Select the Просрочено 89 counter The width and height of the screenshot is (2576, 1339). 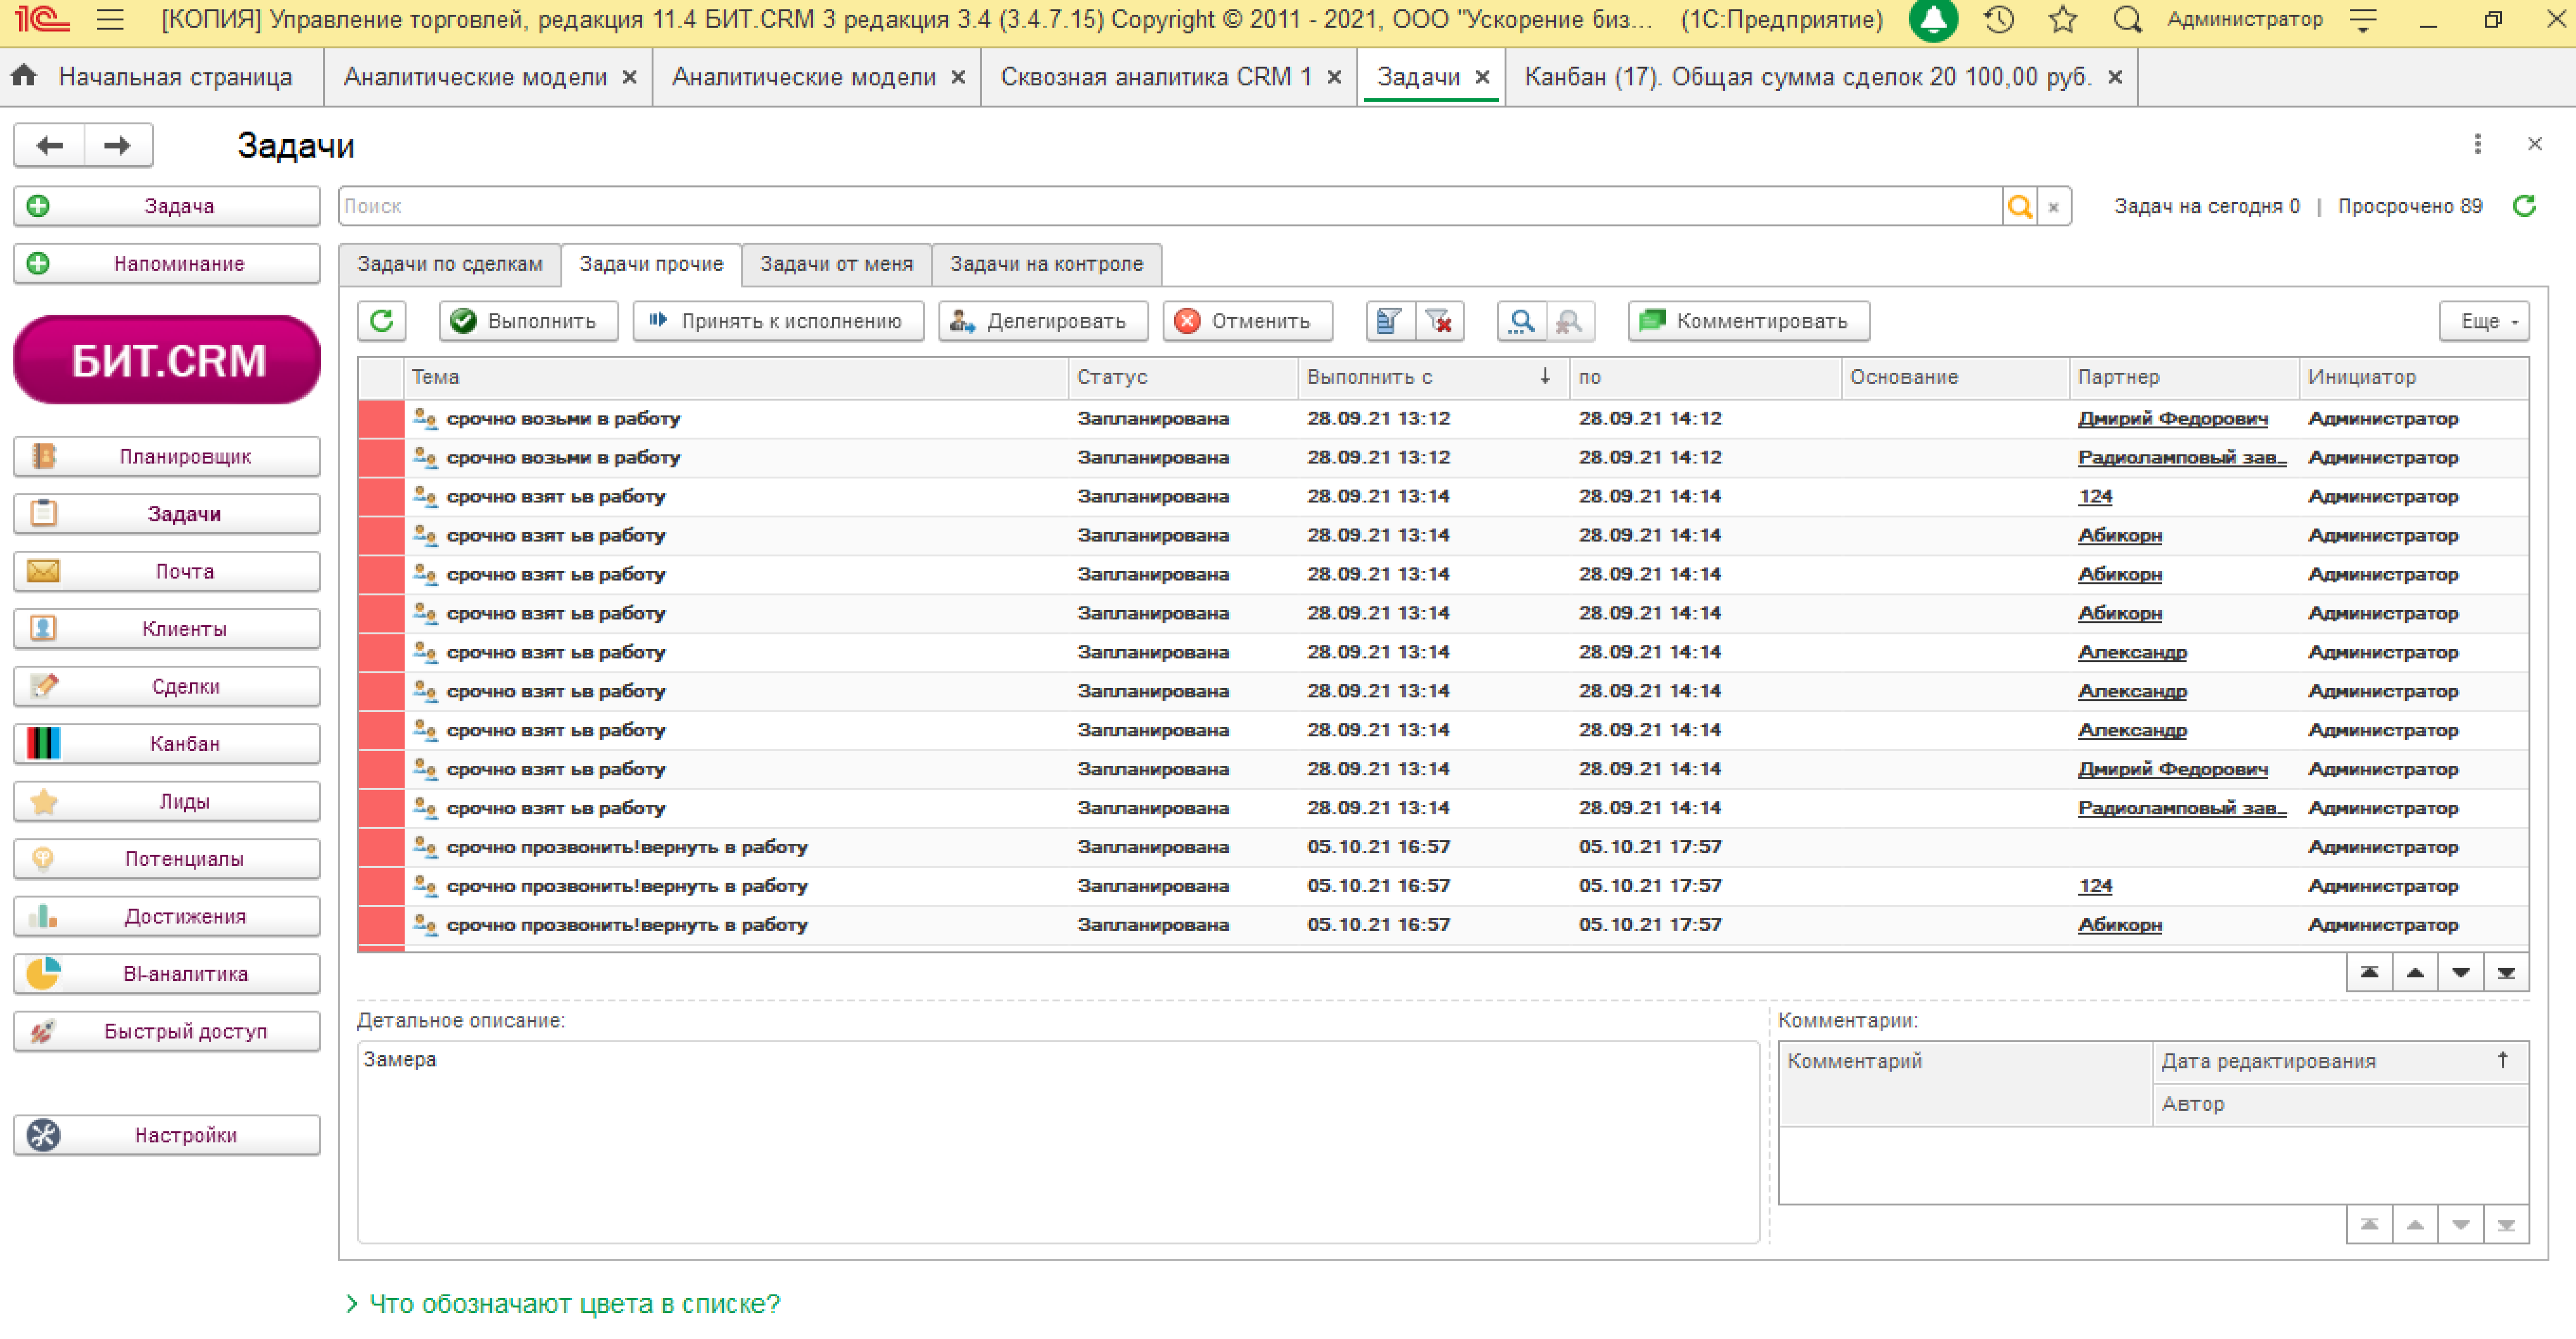click(x=2410, y=207)
